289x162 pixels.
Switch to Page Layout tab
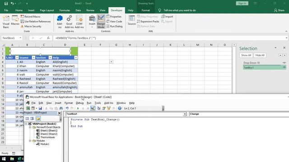(47, 10)
